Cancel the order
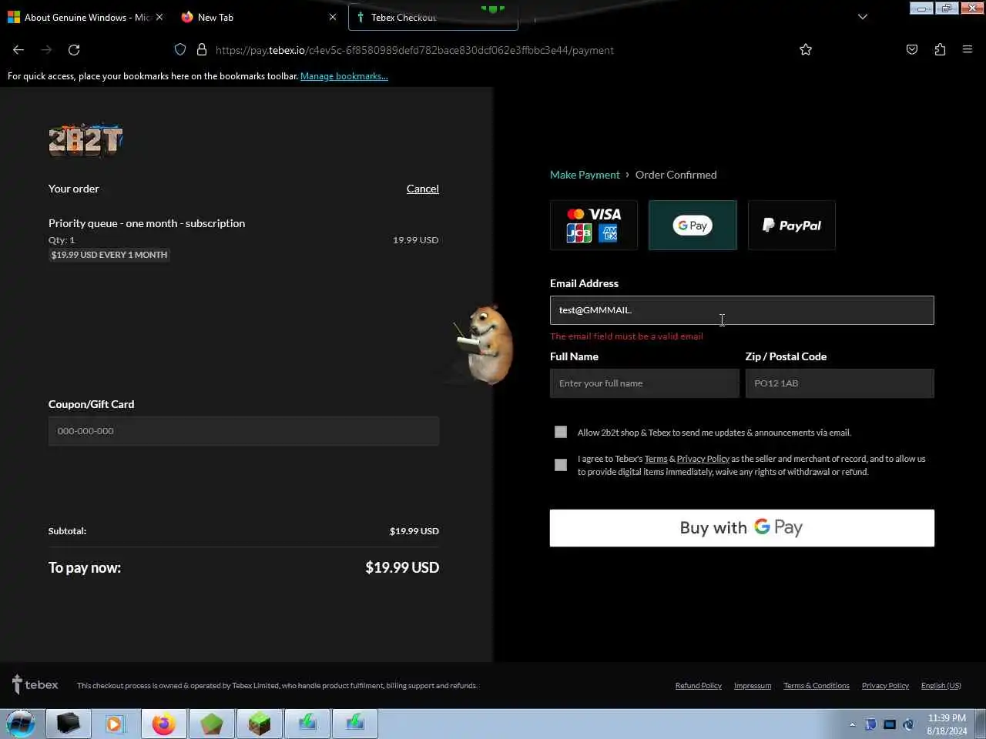986x739 pixels. pyautogui.click(x=423, y=189)
